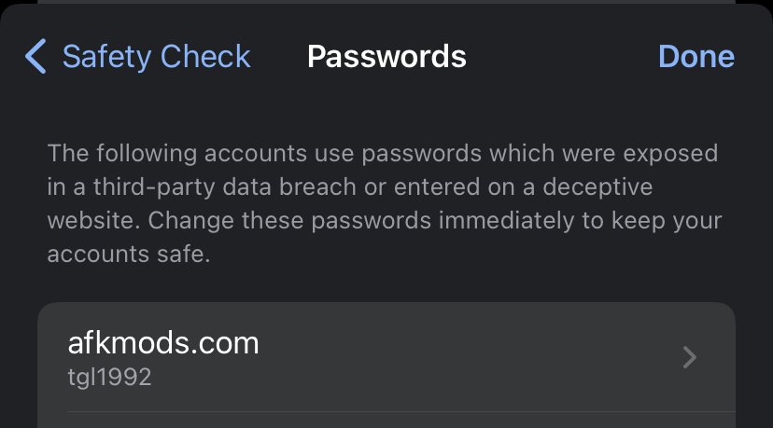Tap the Done button
The width and height of the screenshot is (773, 428).
pos(696,56)
